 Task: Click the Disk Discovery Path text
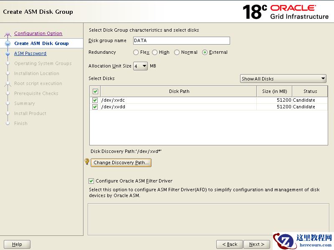click(126, 151)
